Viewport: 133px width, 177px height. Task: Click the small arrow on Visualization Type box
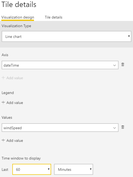(x=129, y=36)
